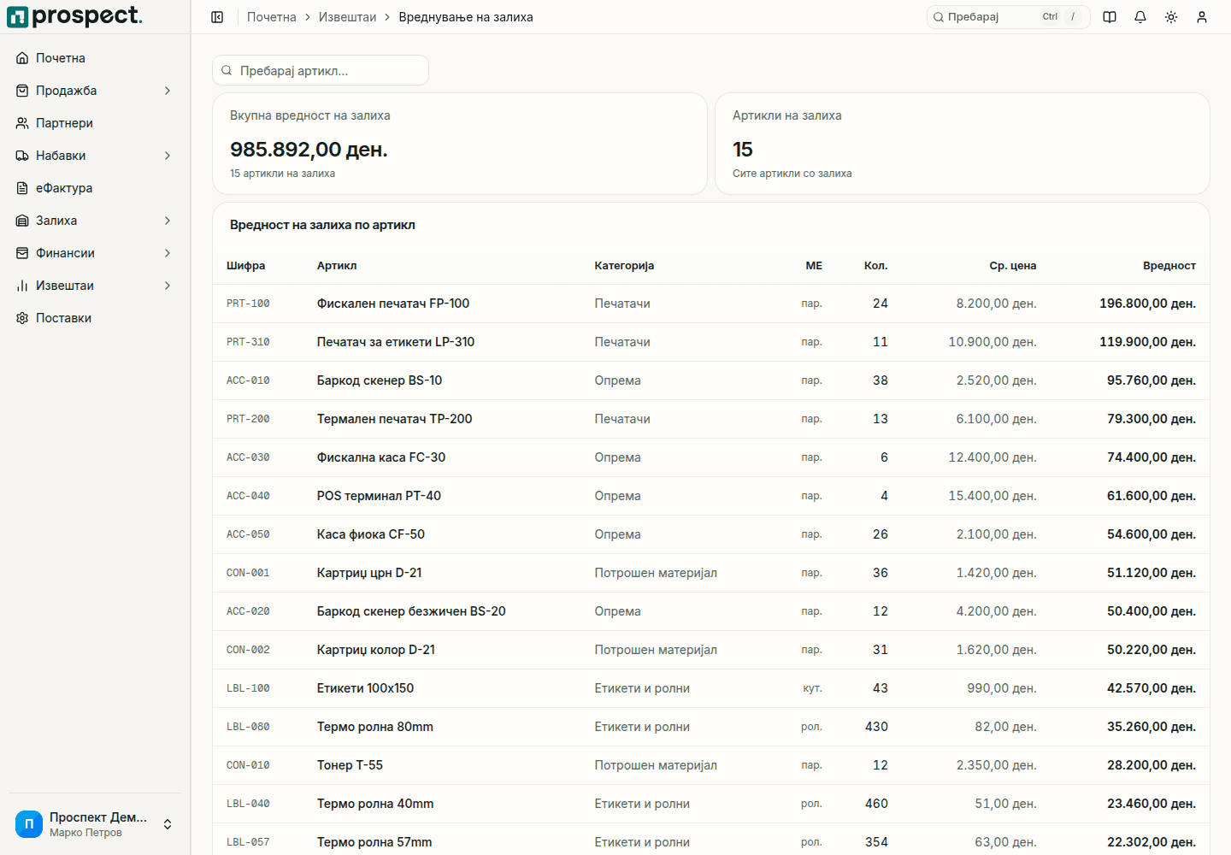1231x855 pixels.
Task: Sort by the Категорија column header
Action: click(624, 266)
